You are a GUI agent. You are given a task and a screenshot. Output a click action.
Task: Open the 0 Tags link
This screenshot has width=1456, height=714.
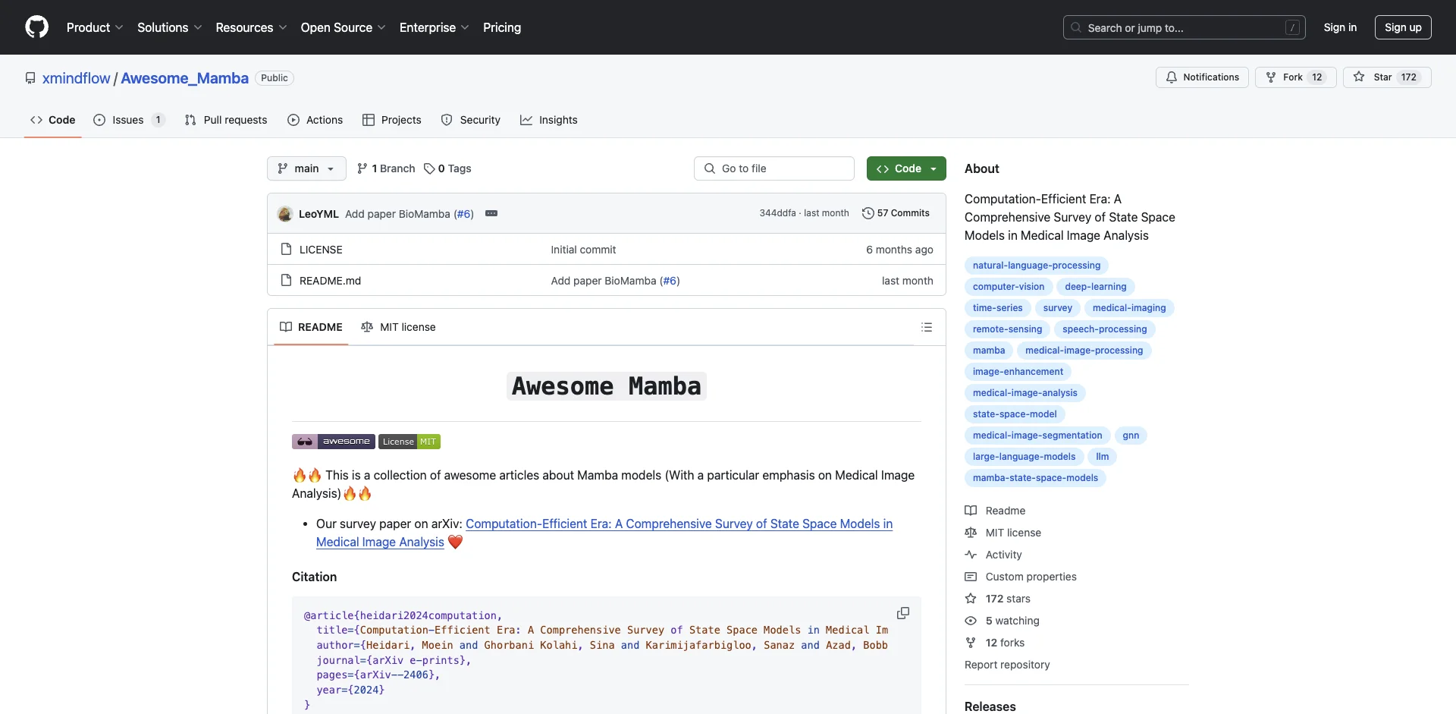tap(447, 168)
